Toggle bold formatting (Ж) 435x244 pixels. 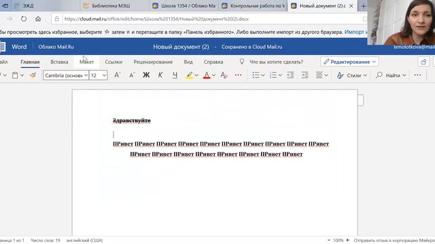(x=146, y=75)
